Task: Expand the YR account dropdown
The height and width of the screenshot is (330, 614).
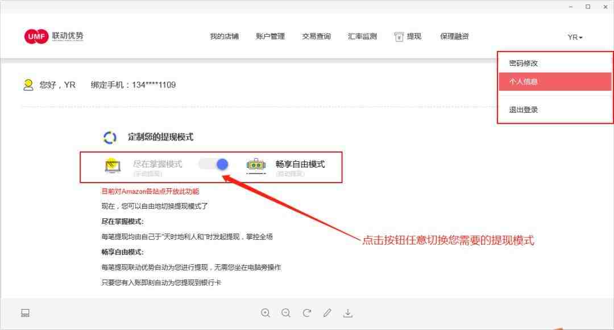Action: pyautogui.click(x=575, y=37)
